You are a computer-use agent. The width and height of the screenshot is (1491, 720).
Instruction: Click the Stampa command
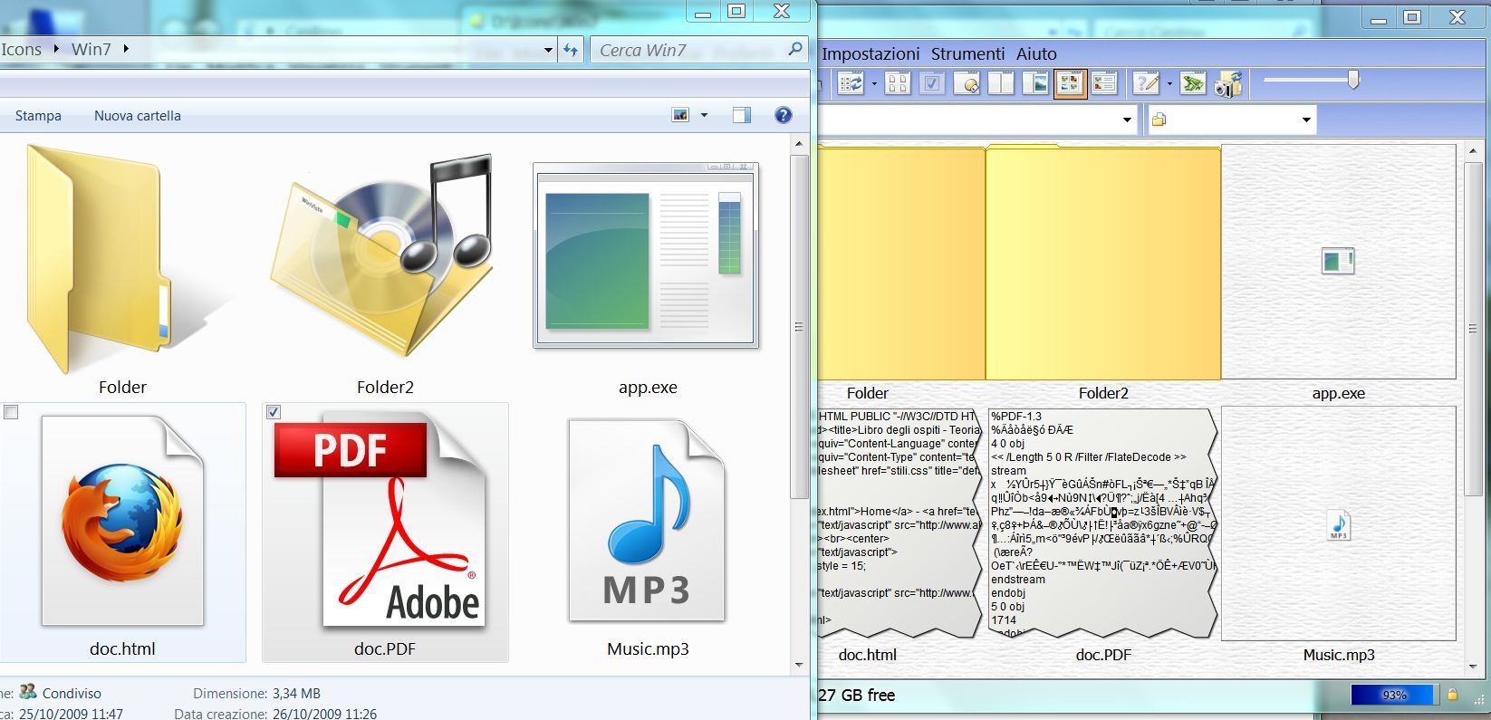tap(38, 116)
